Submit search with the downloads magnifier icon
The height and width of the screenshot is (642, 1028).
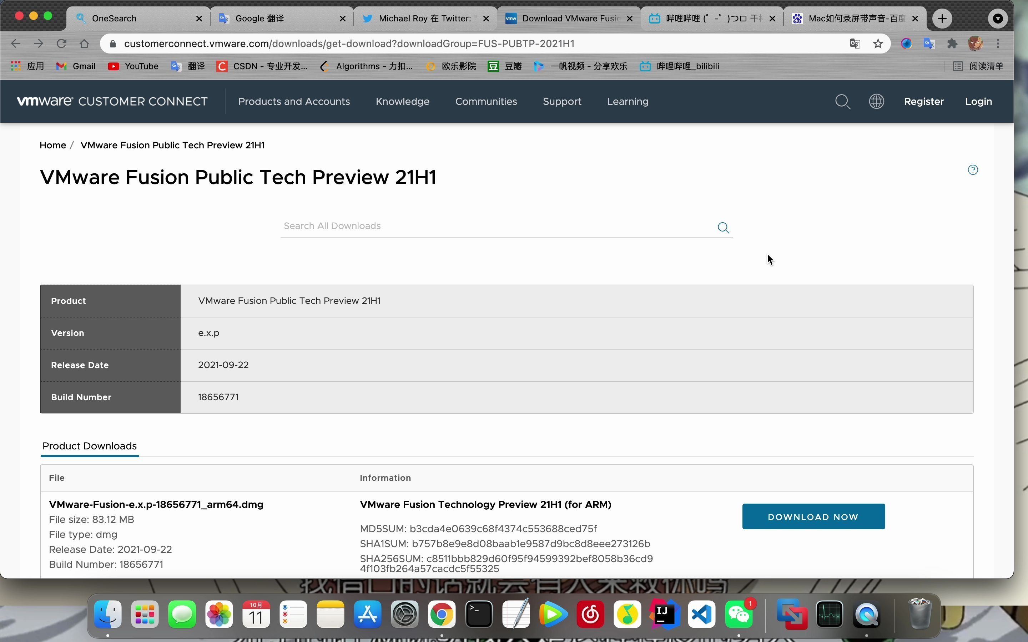(723, 228)
